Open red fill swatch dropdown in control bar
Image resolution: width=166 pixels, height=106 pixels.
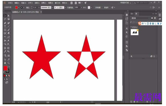click(19, 7)
